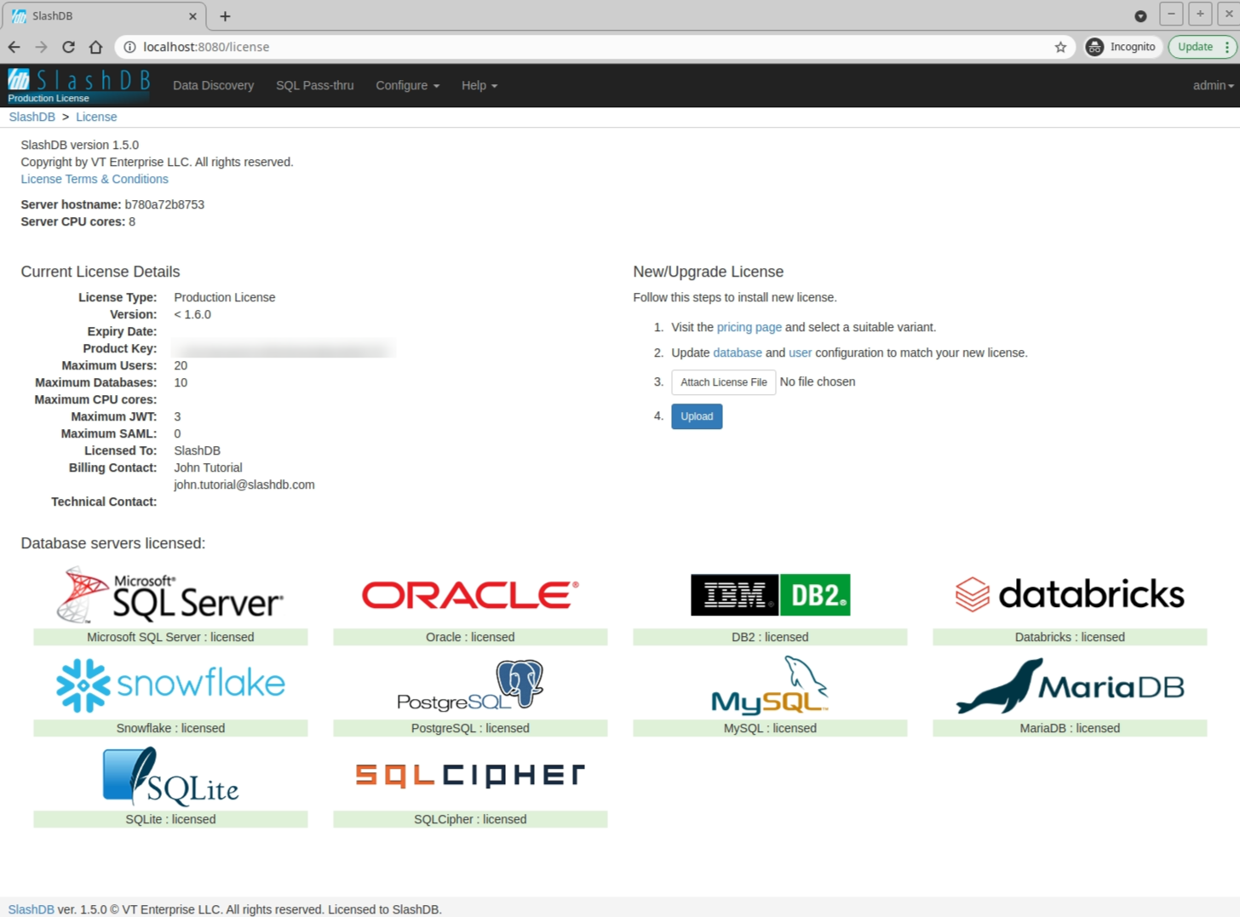
Task: Click the 'SQLCipher : licensed' label
Action: click(x=470, y=819)
